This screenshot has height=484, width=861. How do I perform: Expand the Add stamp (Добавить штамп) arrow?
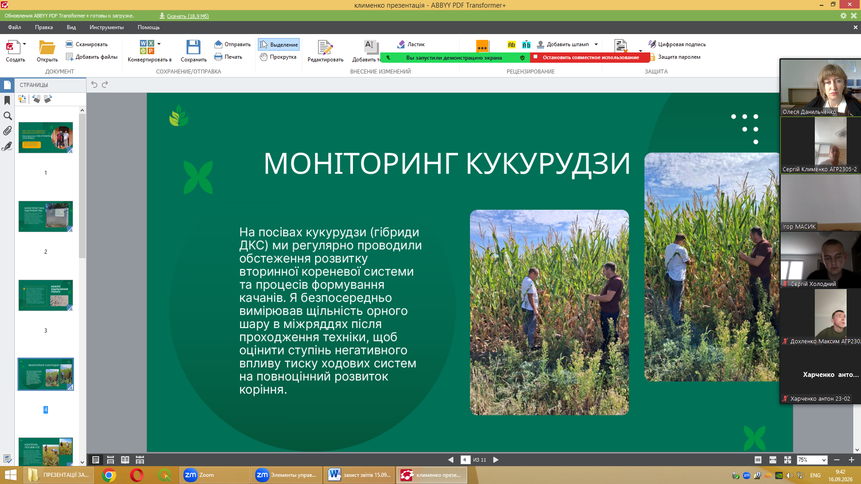click(x=596, y=44)
